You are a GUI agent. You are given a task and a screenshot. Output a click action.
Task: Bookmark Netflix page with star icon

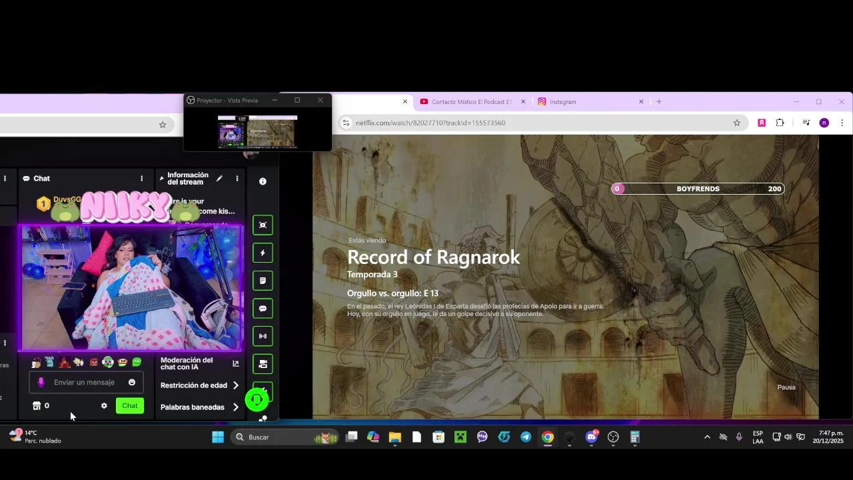point(736,123)
